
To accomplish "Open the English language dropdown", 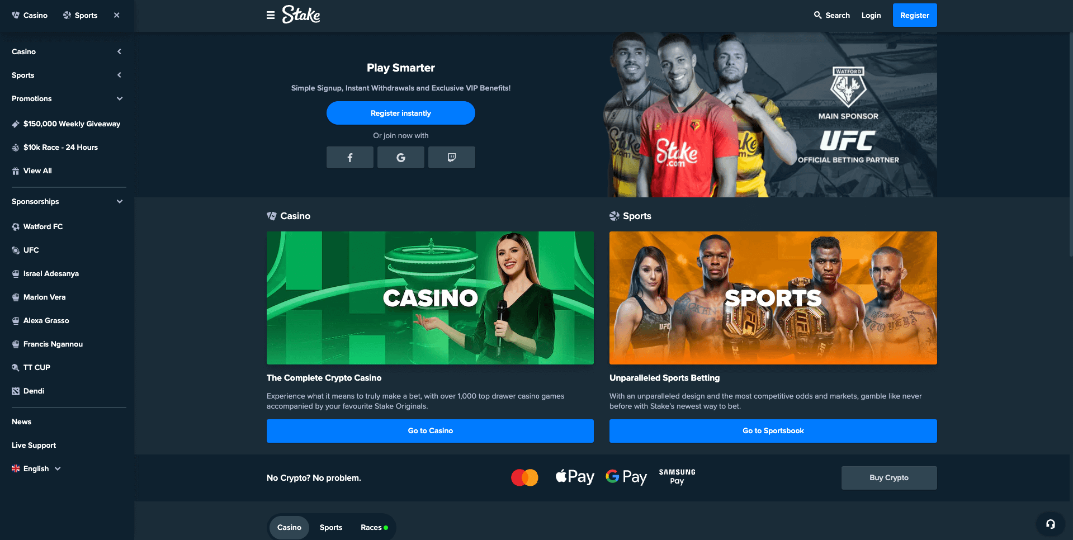I will click(x=36, y=468).
